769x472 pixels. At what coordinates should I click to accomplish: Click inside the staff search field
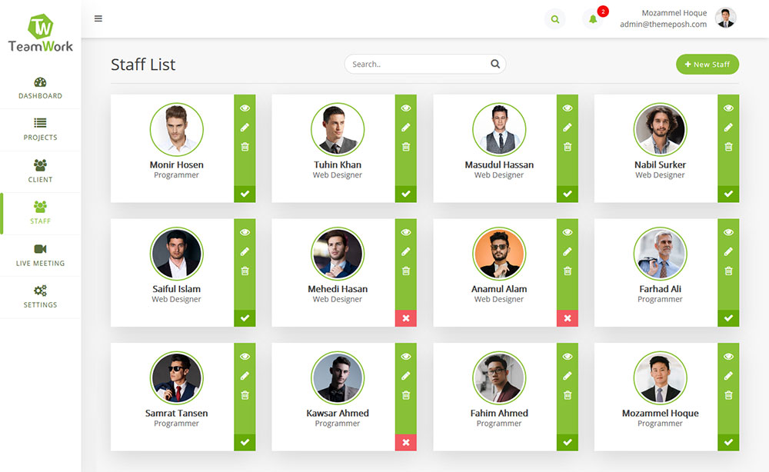pyautogui.click(x=415, y=64)
